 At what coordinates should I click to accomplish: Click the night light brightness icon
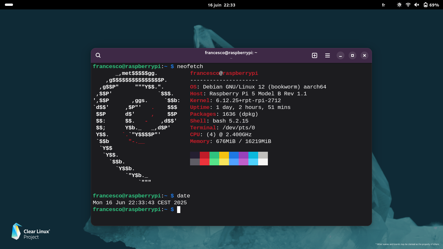coord(399,5)
